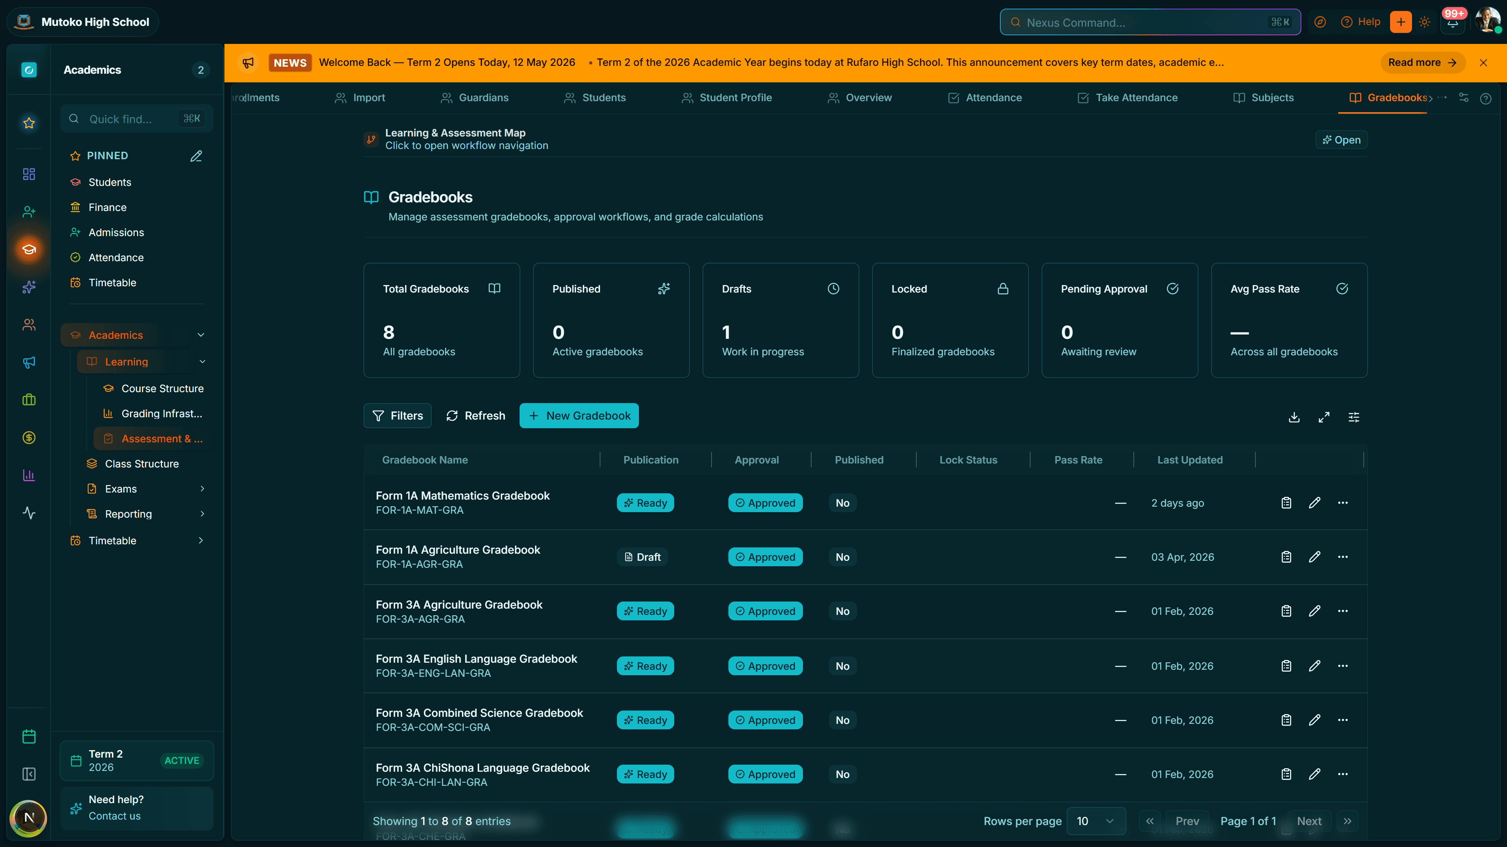Sort by Last Updated column header

coord(1190,460)
